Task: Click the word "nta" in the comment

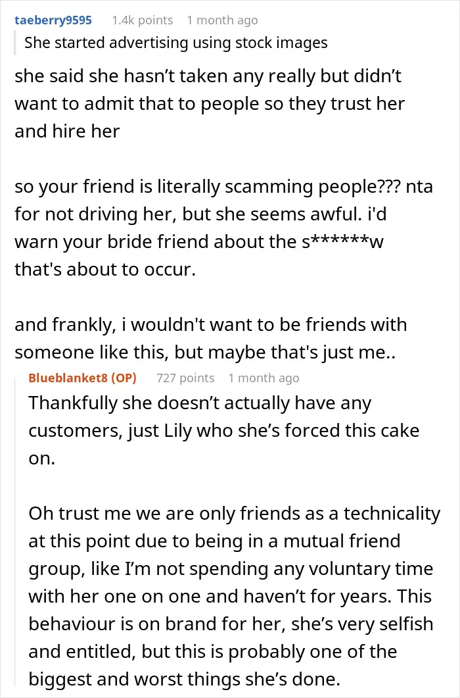Action: [x=419, y=187]
